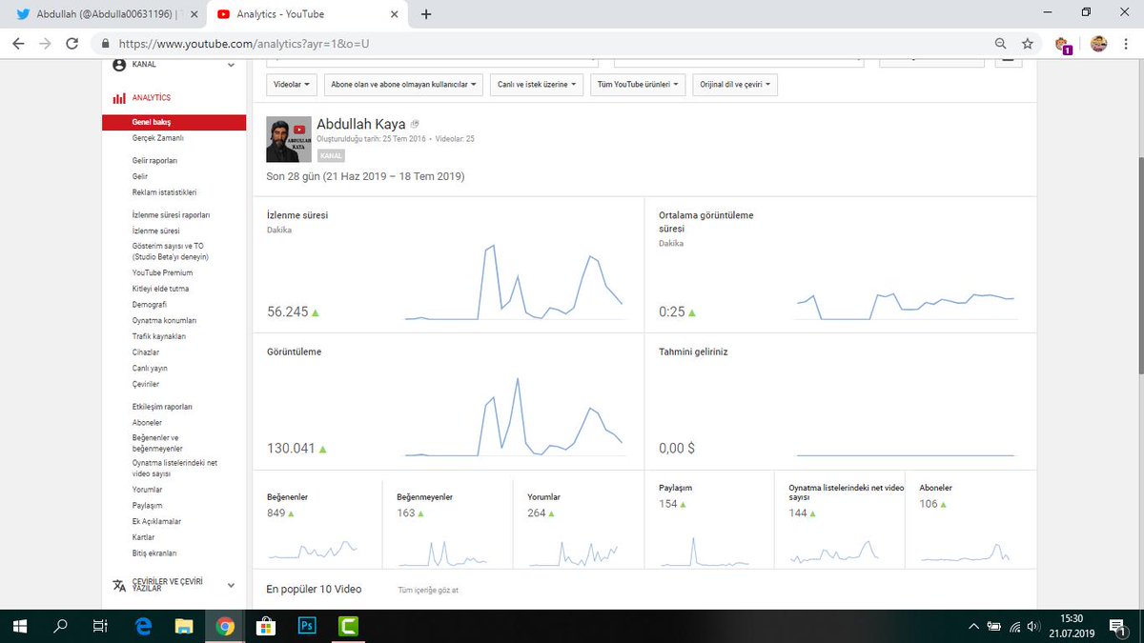Open Cihazlar report

click(x=148, y=352)
